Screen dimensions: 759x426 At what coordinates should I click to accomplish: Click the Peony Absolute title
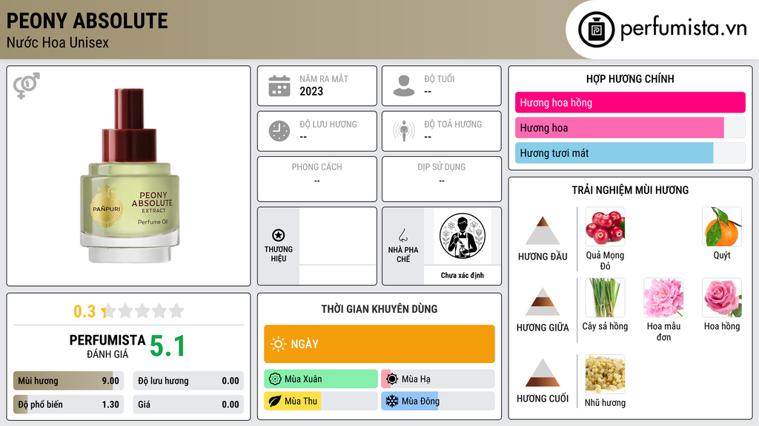[x=87, y=21]
